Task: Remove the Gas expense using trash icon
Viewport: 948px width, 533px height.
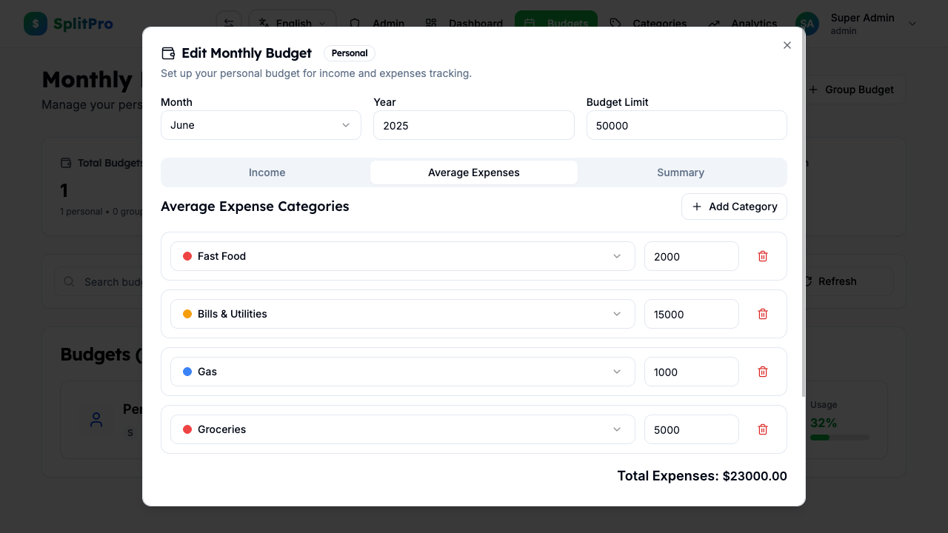Action: point(762,372)
